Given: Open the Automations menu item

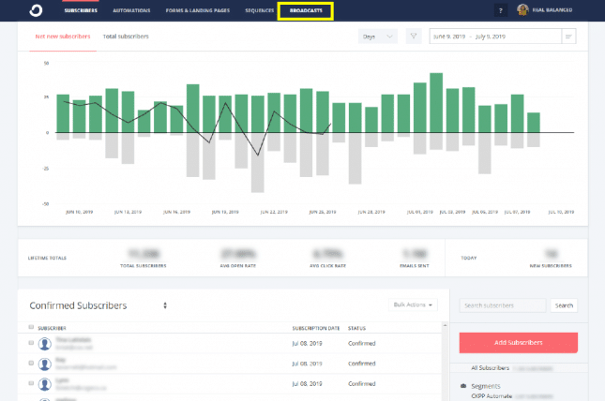Looking at the screenshot, I should pyautogui.click(x=130, y=10).
